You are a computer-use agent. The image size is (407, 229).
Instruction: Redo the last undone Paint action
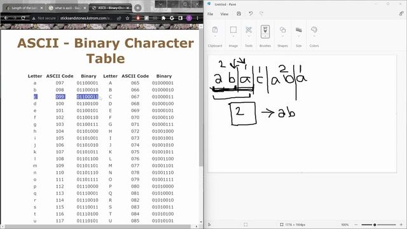tap(261, 13)
